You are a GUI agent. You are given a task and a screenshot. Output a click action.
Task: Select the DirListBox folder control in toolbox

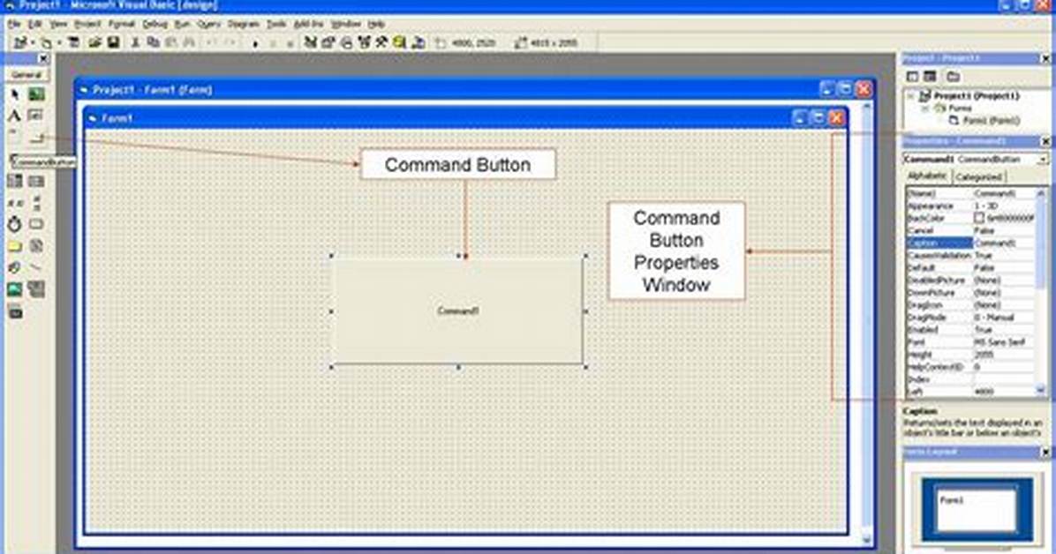point(15,246)
